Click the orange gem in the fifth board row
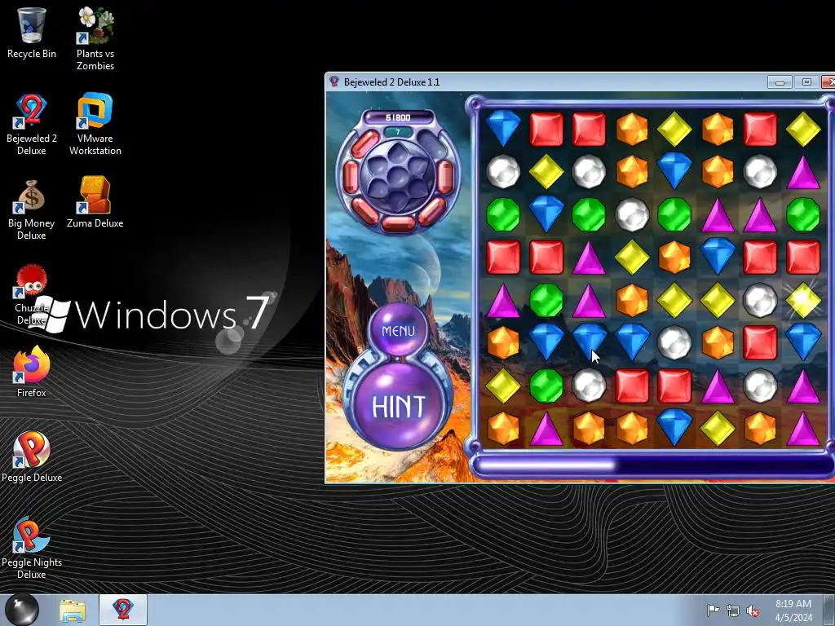Screen dimensions: 835x626 click(632, 300)
